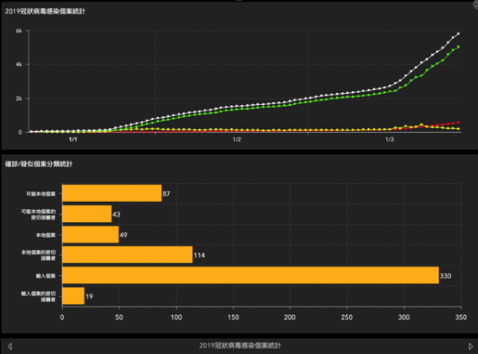478x354 pixels.
Task: Click the right arrow in bottom navigation bar
Action: pyautogui.click(x=470, y=346)
